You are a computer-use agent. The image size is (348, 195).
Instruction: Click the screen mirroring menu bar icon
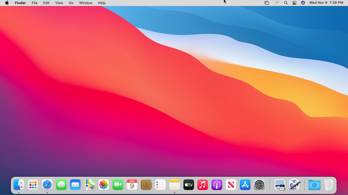click(x=267, y=3)
